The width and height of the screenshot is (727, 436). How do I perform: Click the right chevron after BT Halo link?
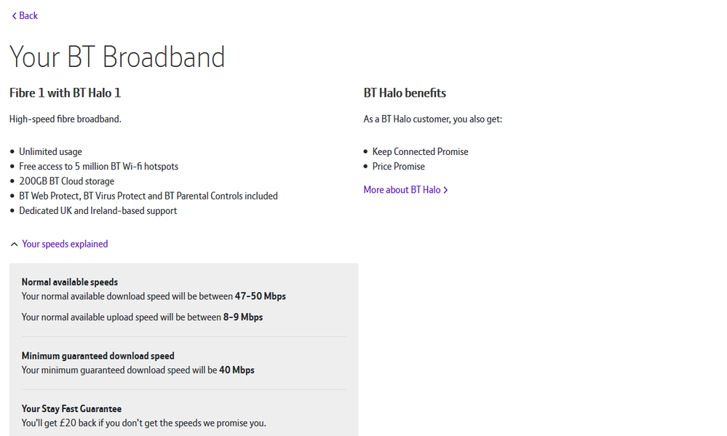point(445,190)
